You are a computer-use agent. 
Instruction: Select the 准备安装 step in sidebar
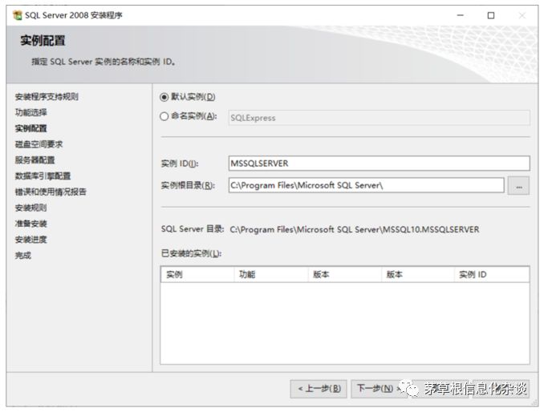(x=30, y=224)
